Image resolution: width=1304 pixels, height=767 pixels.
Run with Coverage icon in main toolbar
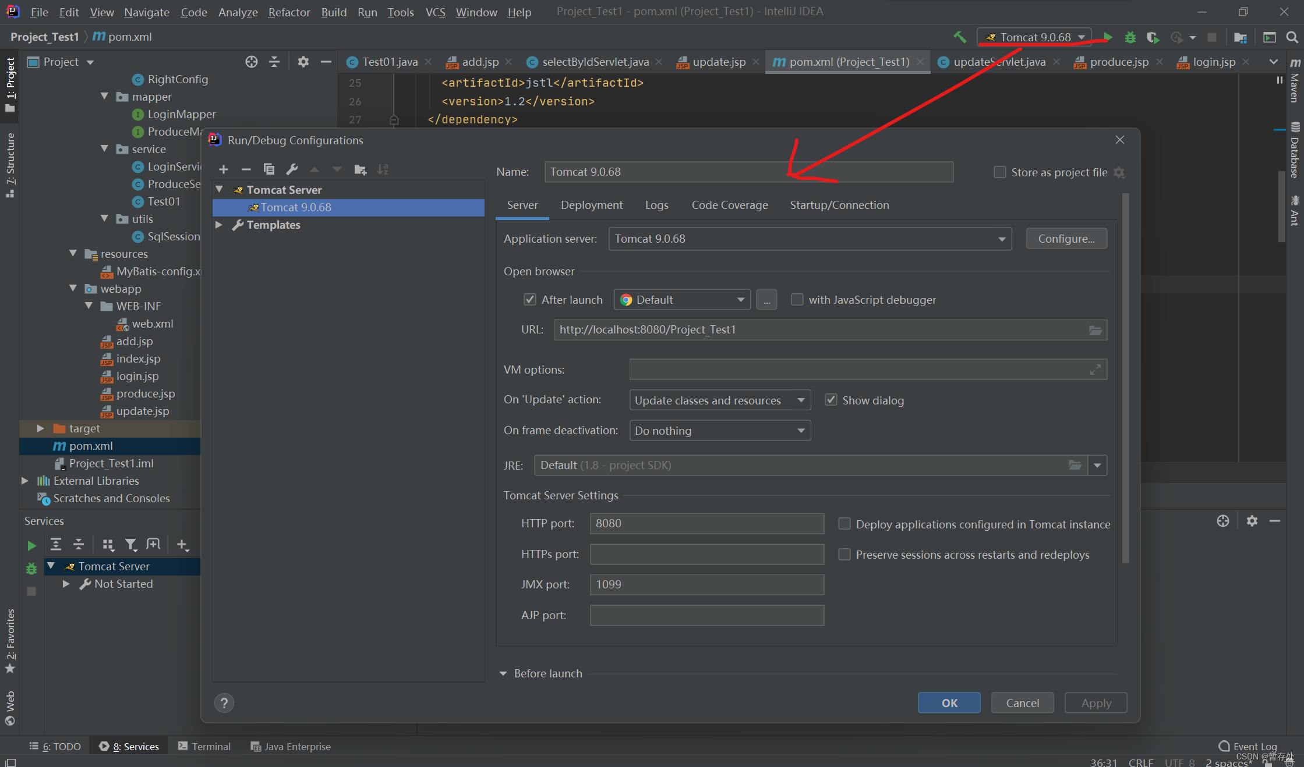tap(1153, 37)
